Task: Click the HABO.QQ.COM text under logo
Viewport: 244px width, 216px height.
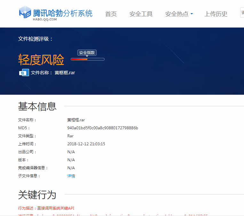Action: [x=44, y=19]
